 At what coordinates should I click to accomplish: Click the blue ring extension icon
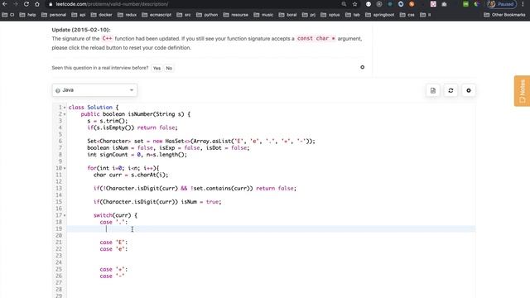point(401,4)
